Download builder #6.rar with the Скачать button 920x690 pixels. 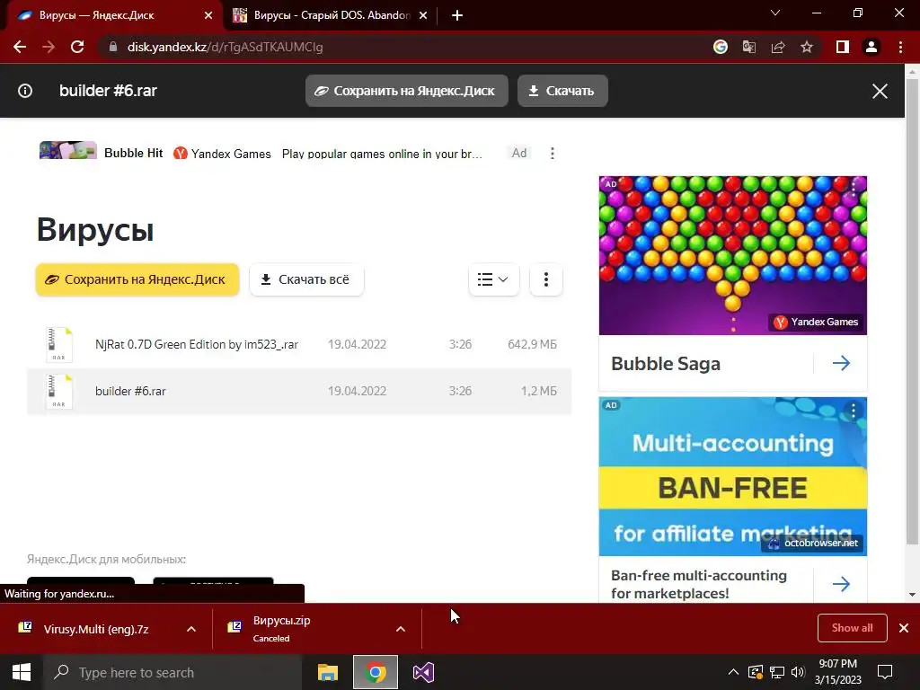pyautogui.click(x=562, y=91)
